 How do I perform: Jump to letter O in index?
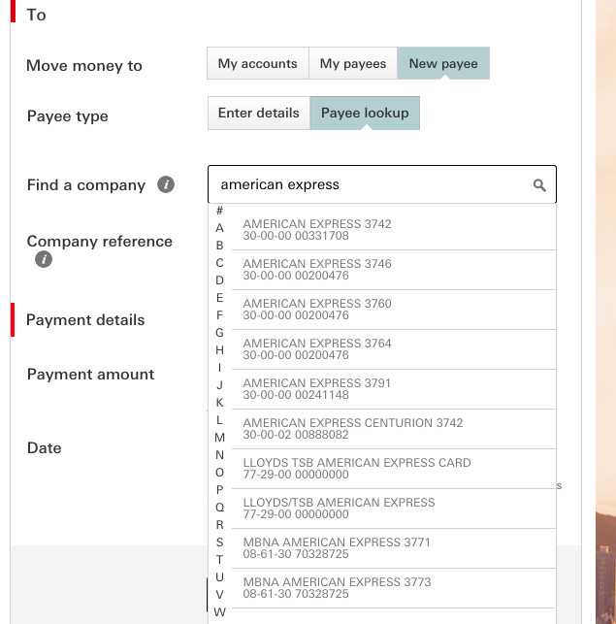tap(219, 473)
